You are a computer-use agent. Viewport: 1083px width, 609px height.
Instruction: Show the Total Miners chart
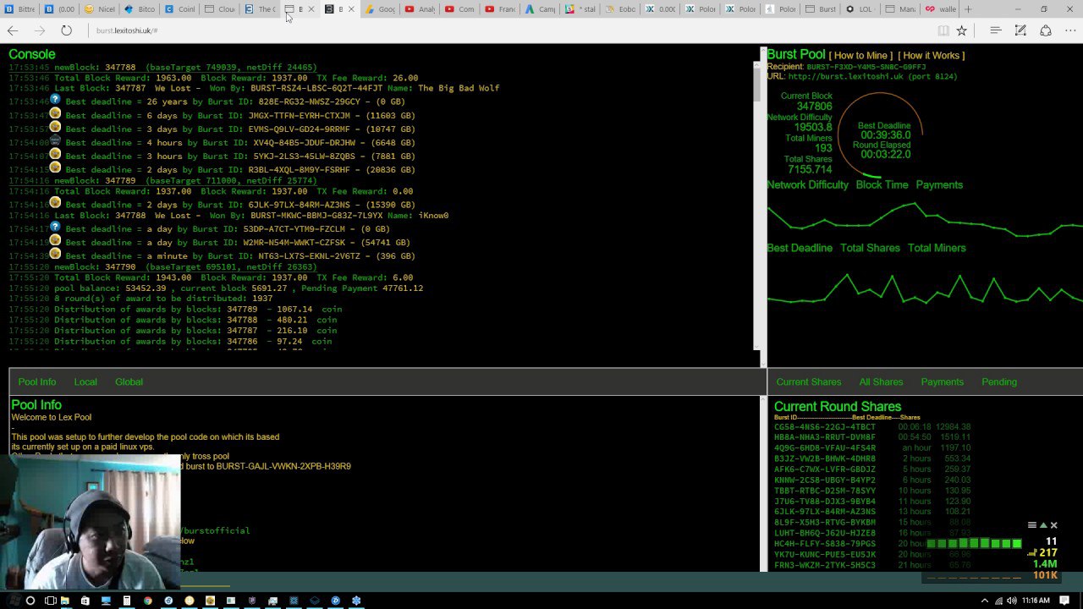click(937, 248)
